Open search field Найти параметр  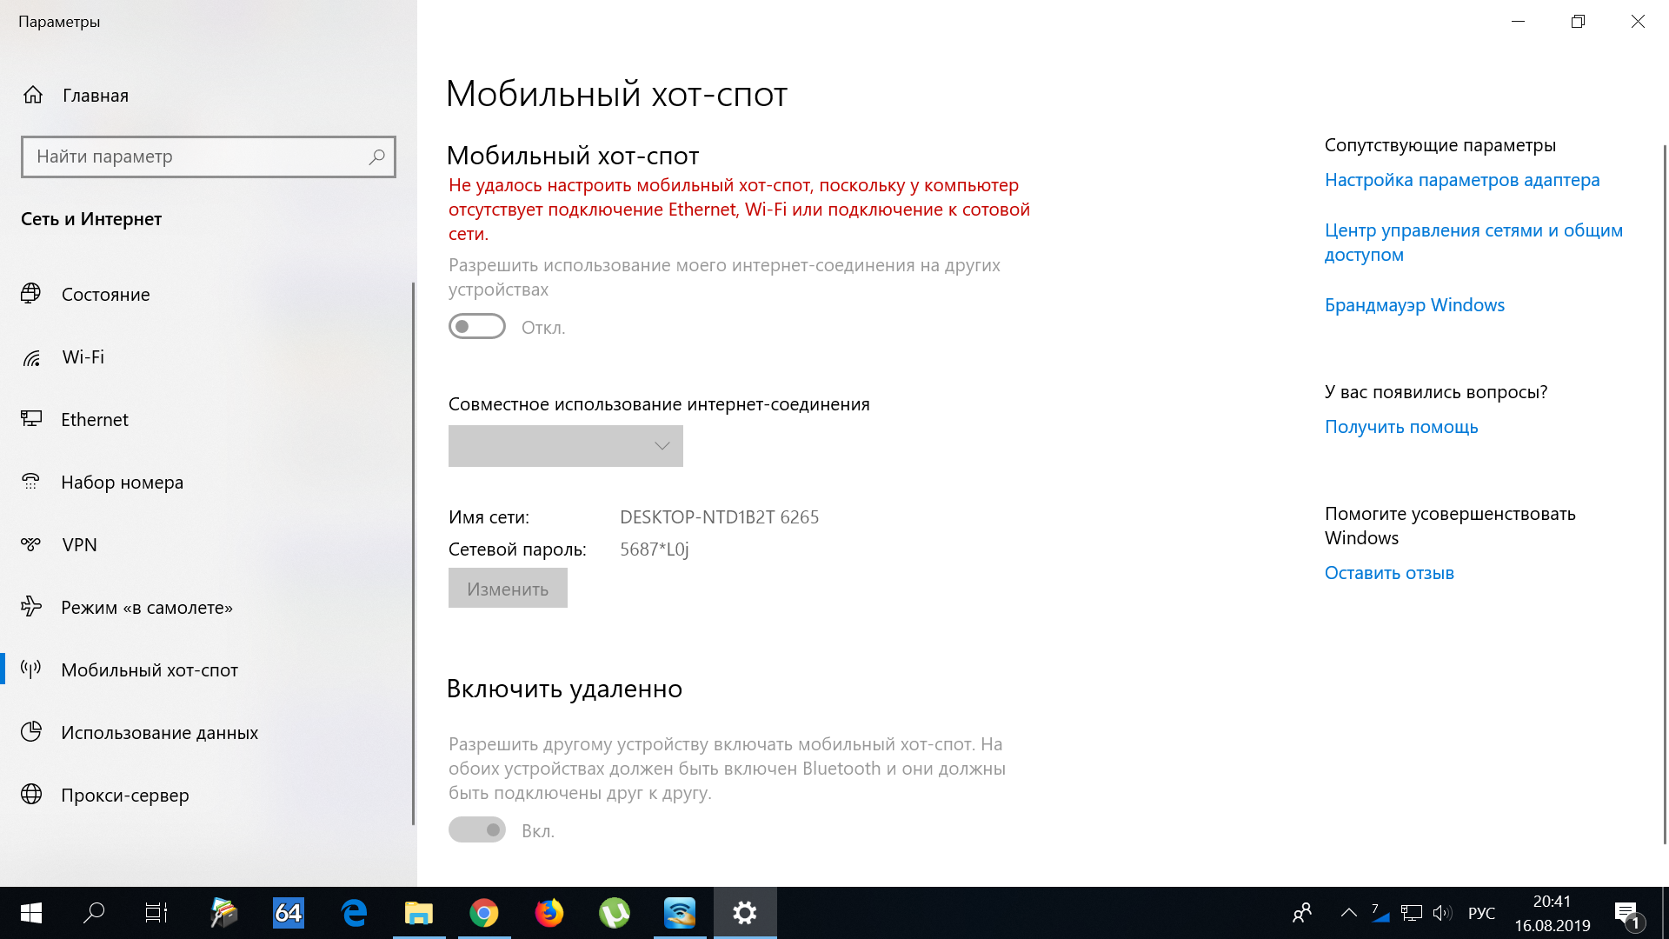[209, 155]
